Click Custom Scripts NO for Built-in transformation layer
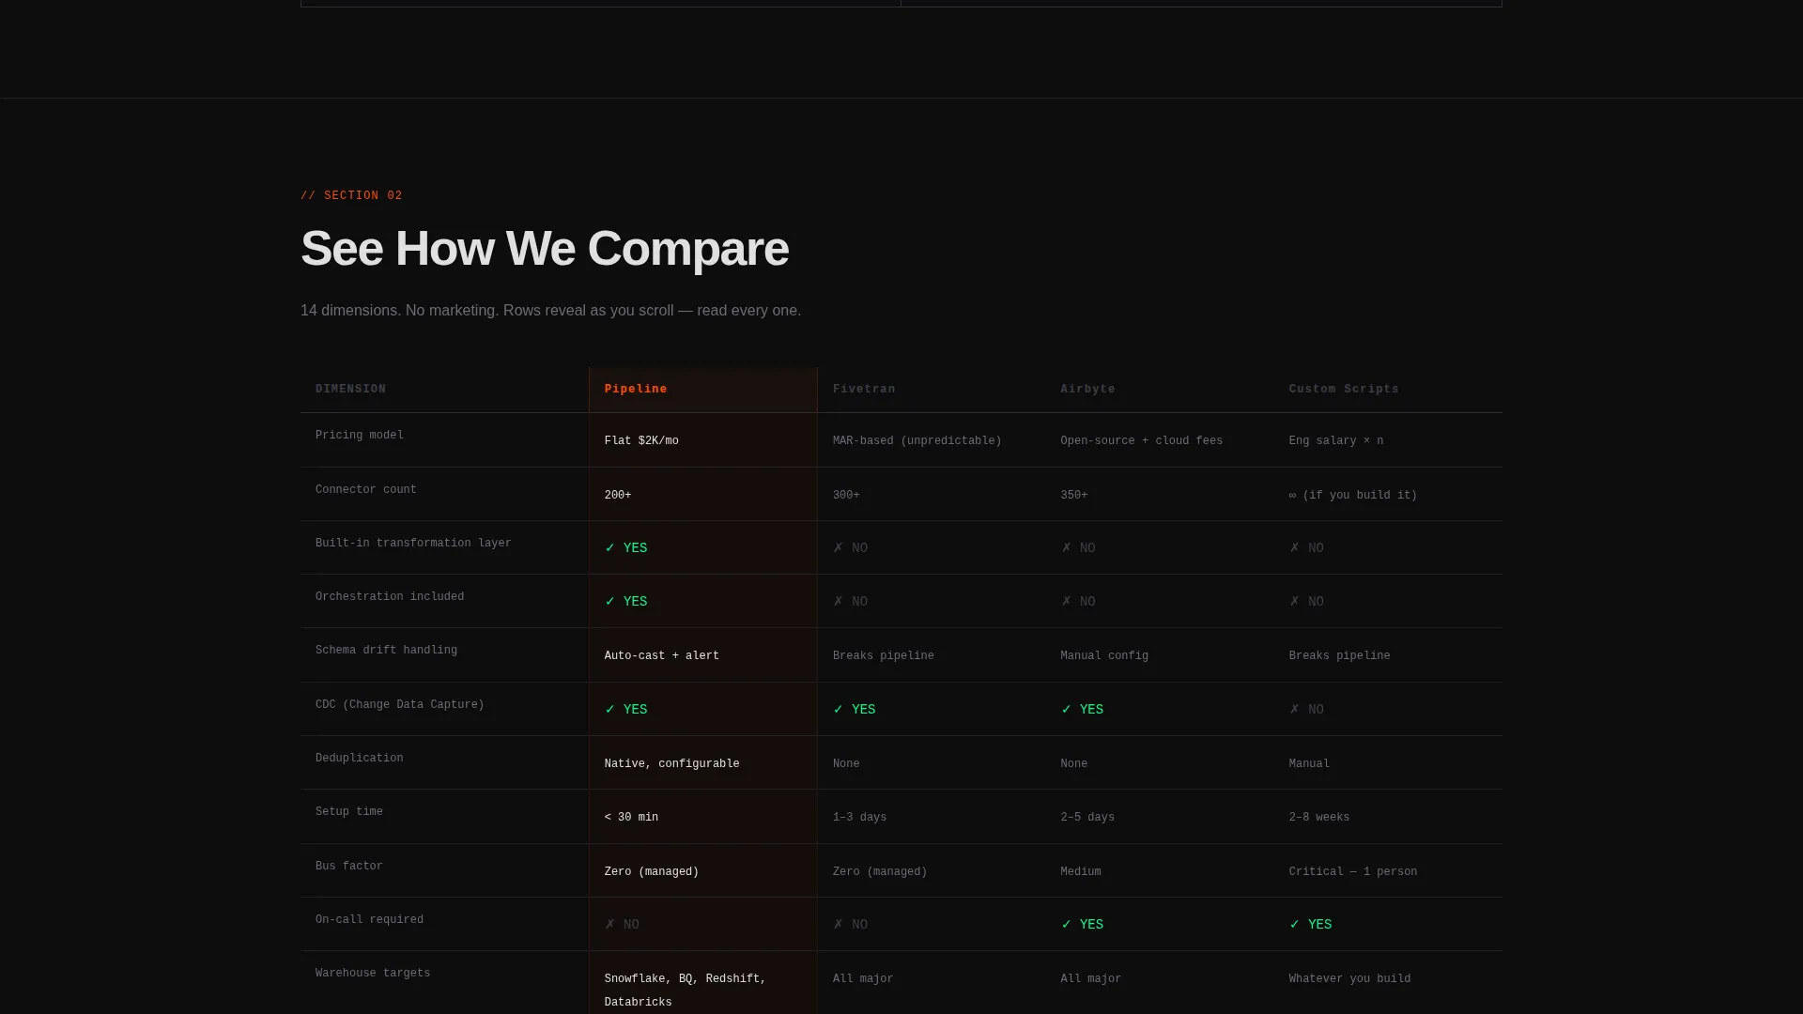This screenshot has width=1803, height=1014. coord(1306,547)
